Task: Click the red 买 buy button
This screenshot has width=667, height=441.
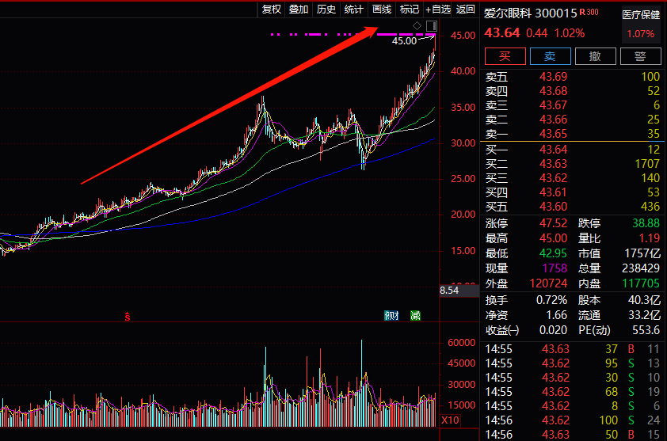Action: pos(505,56)
